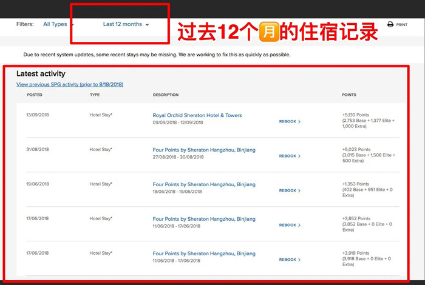Open Four Points Hangzhou stay posted 31/08/2018
Screen dimensions: 425x285
(x=204, y=150)
